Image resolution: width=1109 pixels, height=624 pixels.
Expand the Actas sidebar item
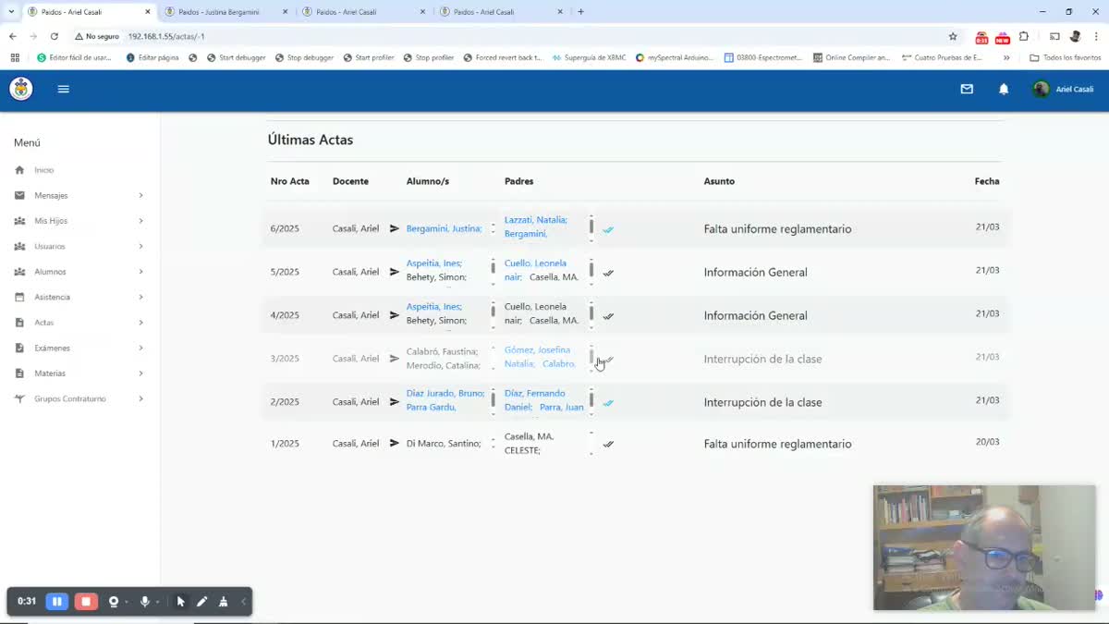tap(80, 323)
